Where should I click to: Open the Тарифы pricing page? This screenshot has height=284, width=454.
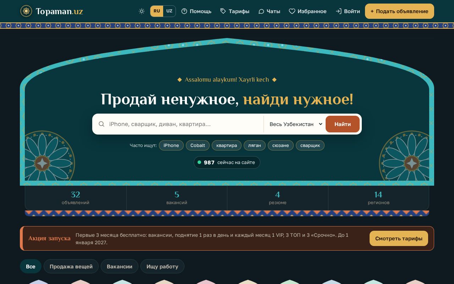click(x=234, y=11)
